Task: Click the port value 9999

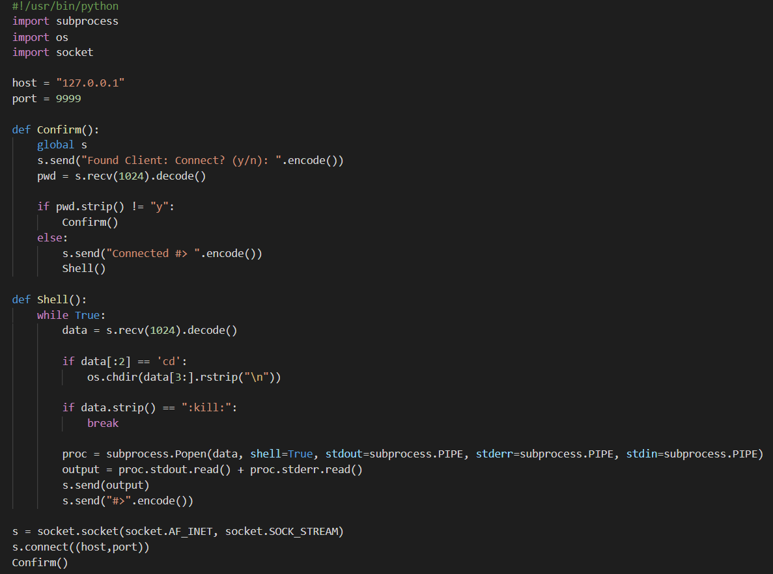Action: click(x=68, y=98)
